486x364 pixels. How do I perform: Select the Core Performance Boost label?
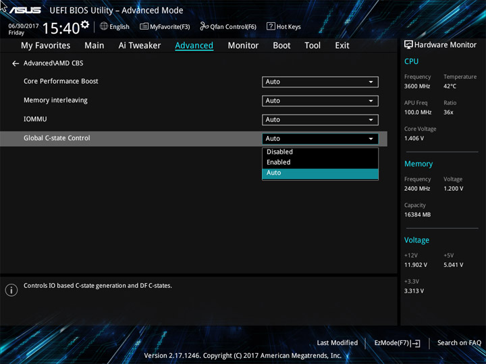(x=61, y=81)
